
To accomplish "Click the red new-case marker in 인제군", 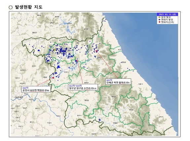I will pyautogui.click(x=96, y=51).
